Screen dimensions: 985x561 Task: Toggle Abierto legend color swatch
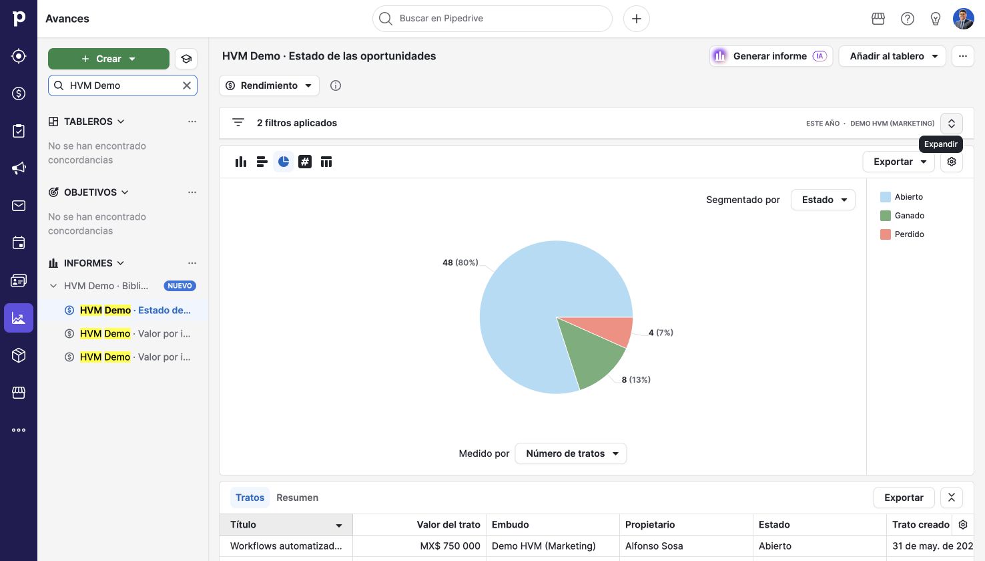click(886, 197)
